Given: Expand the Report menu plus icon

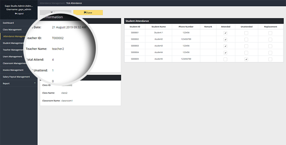Looking at the screenshot, I should point(35,83).
